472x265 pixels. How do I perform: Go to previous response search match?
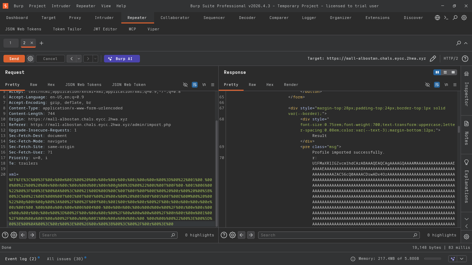(x=242, y=235)
